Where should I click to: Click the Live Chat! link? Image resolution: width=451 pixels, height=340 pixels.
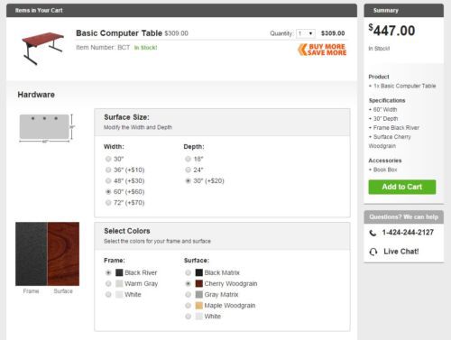pyautogui.click(x=400, y=252)
